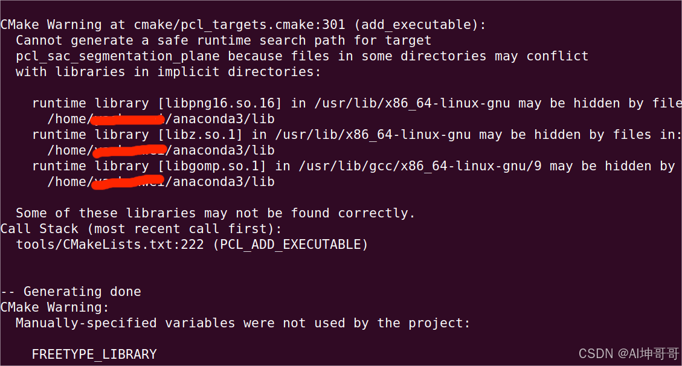Click the CSDN @AI坤哥哥 watermark

point(628,353)
